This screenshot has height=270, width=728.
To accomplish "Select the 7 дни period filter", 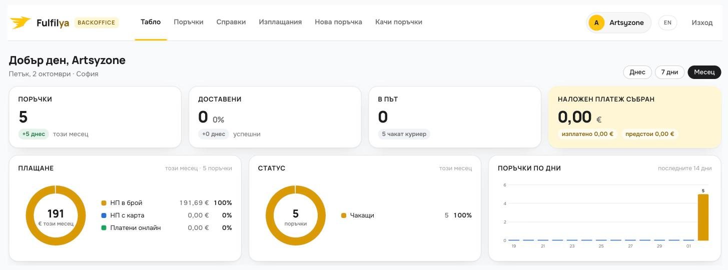I will tap(669, 72).
